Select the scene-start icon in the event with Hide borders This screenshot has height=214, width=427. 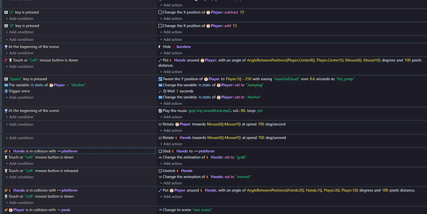6,47
